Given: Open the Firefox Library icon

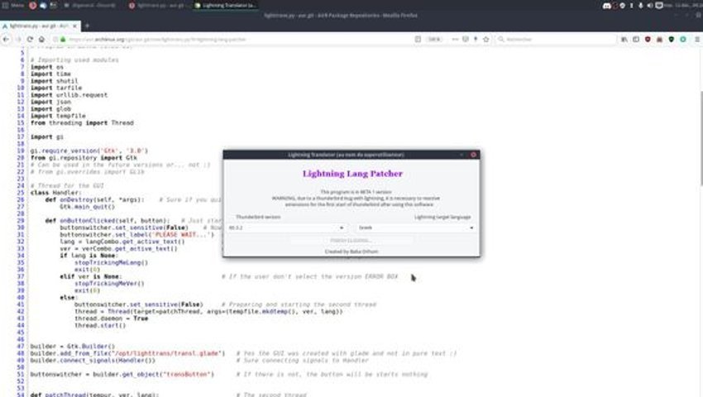Looking at the screenshot, I should [624, 40].
